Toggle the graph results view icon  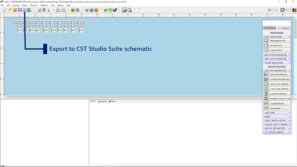pos(124,10)
